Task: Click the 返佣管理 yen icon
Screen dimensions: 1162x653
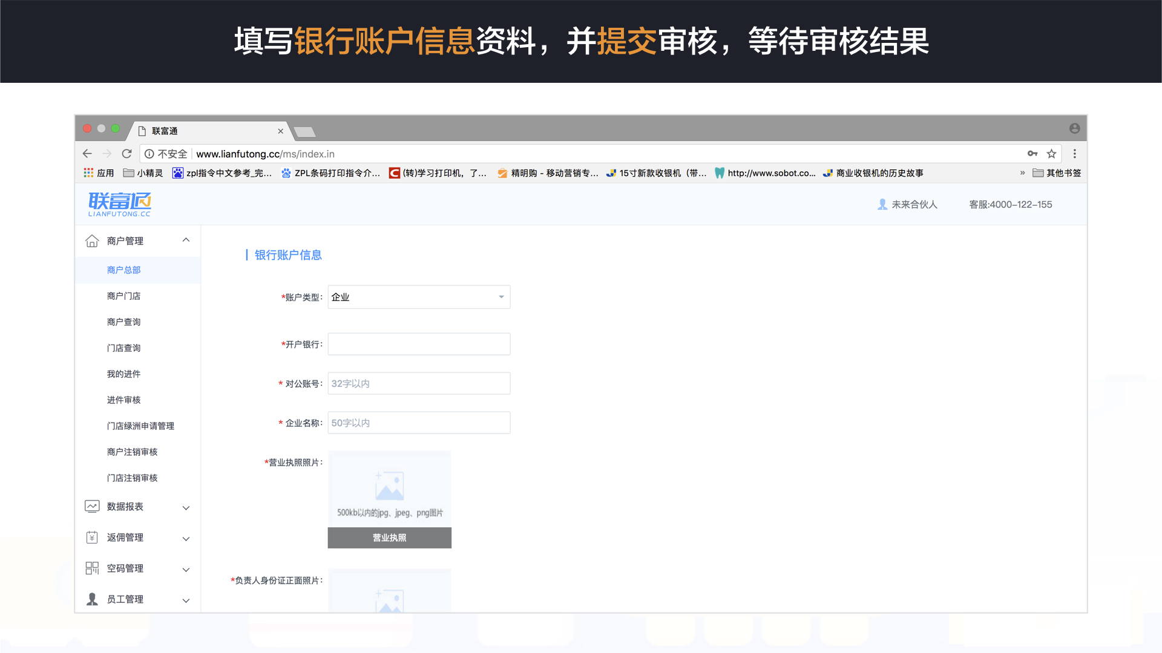Action: coord(92,538)
